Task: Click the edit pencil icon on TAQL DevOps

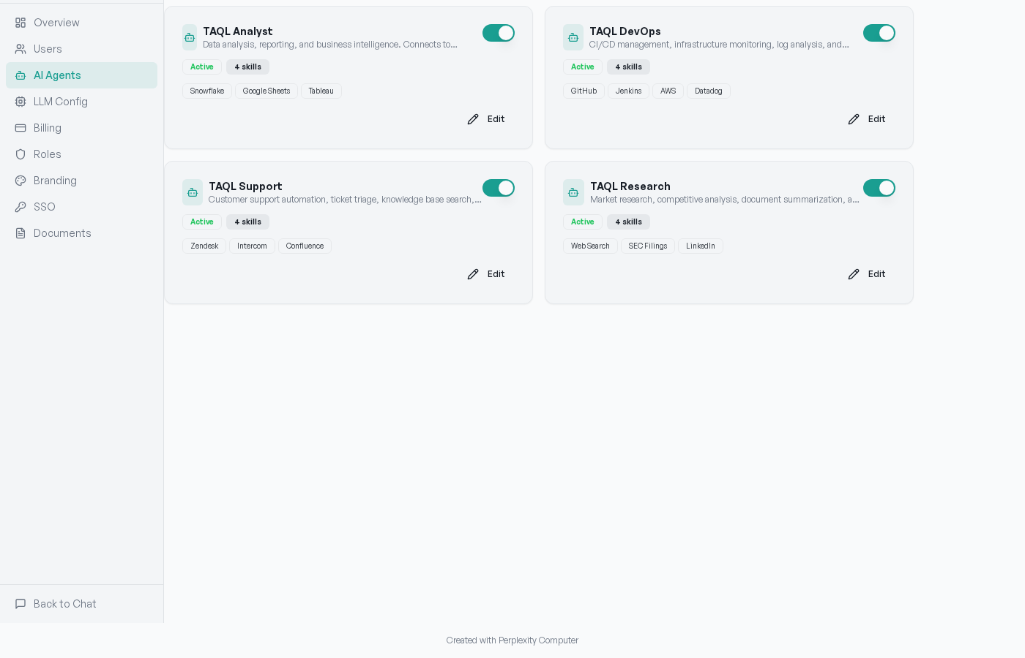Action: [x=854, y=118]
